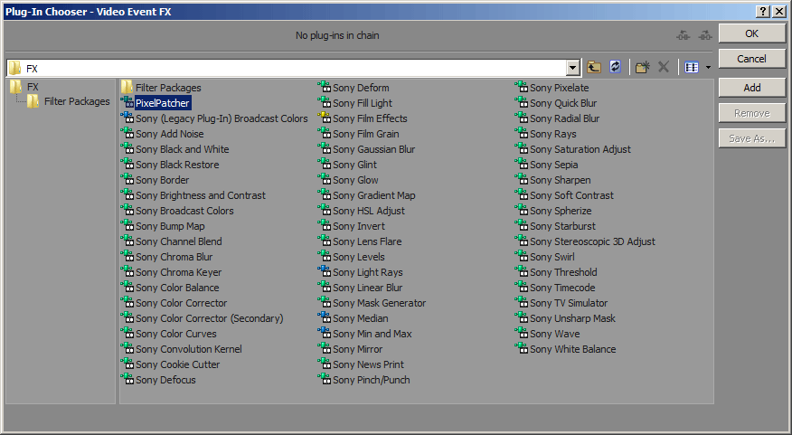The width and height of the screenshot is (792, 435).
Task: Click the Refresh icon in the toolbar
Action: pos(616,68)
